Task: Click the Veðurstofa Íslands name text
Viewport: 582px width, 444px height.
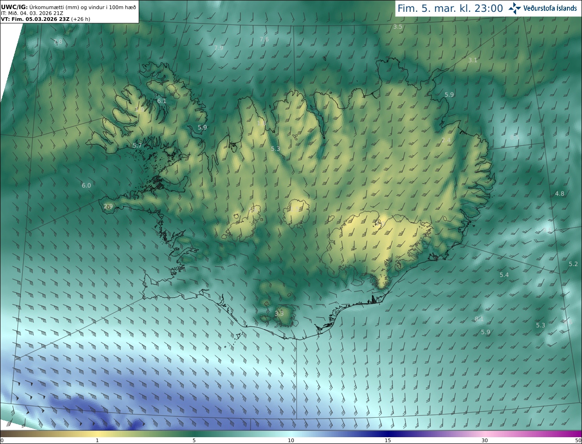Action: click(550, 8)
